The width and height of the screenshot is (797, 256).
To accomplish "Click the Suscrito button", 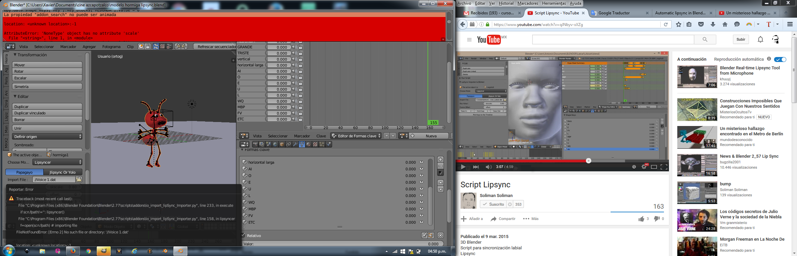I will coord(493,204).
